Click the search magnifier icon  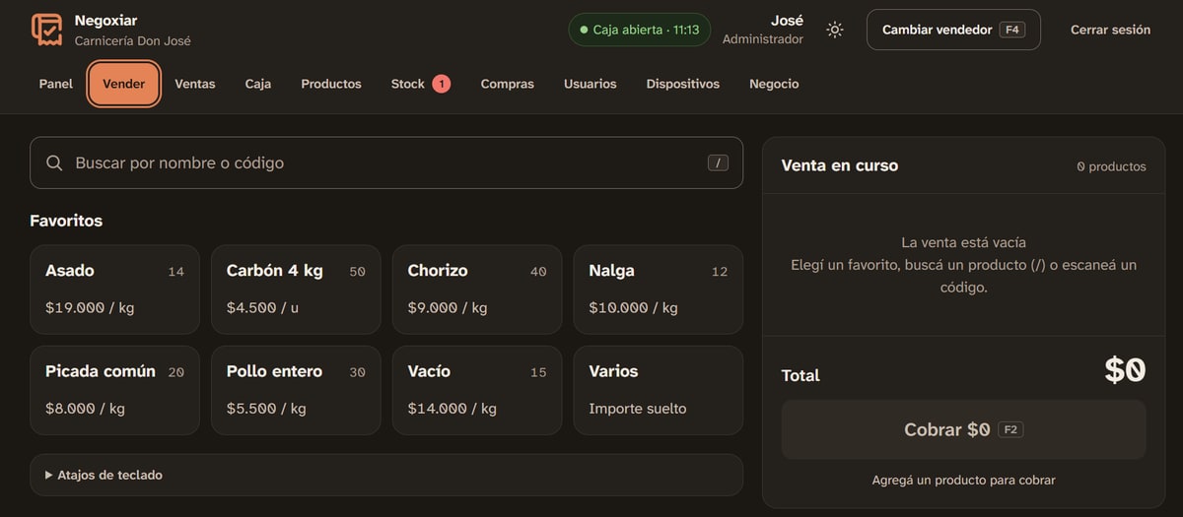tap(55, 162)
